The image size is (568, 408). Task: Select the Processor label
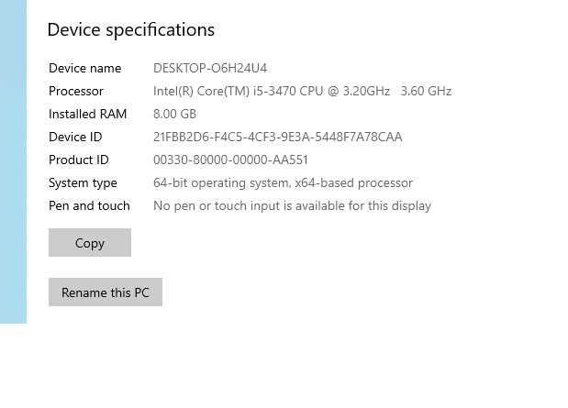[x=76, y=91]
